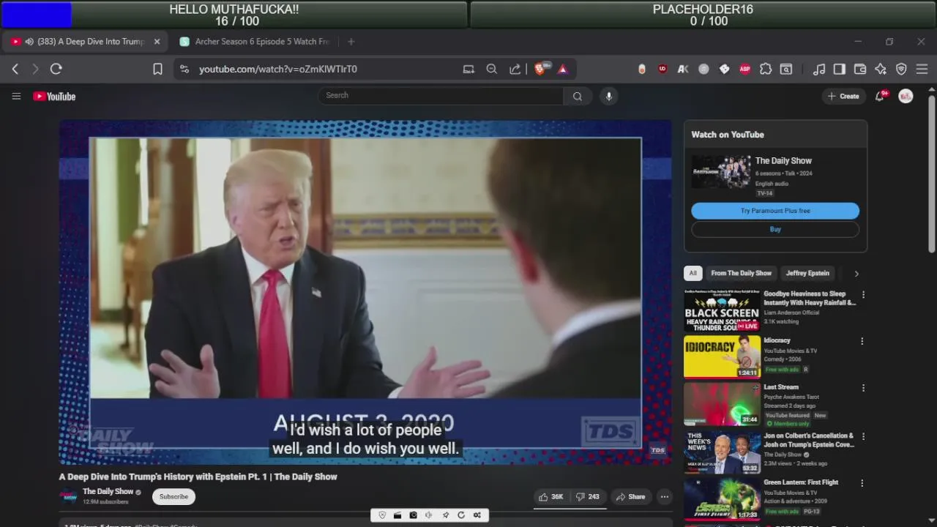The image size is (937, 527).
Task: Open YouTube notifications bell
Action: (x=880, y=96)
